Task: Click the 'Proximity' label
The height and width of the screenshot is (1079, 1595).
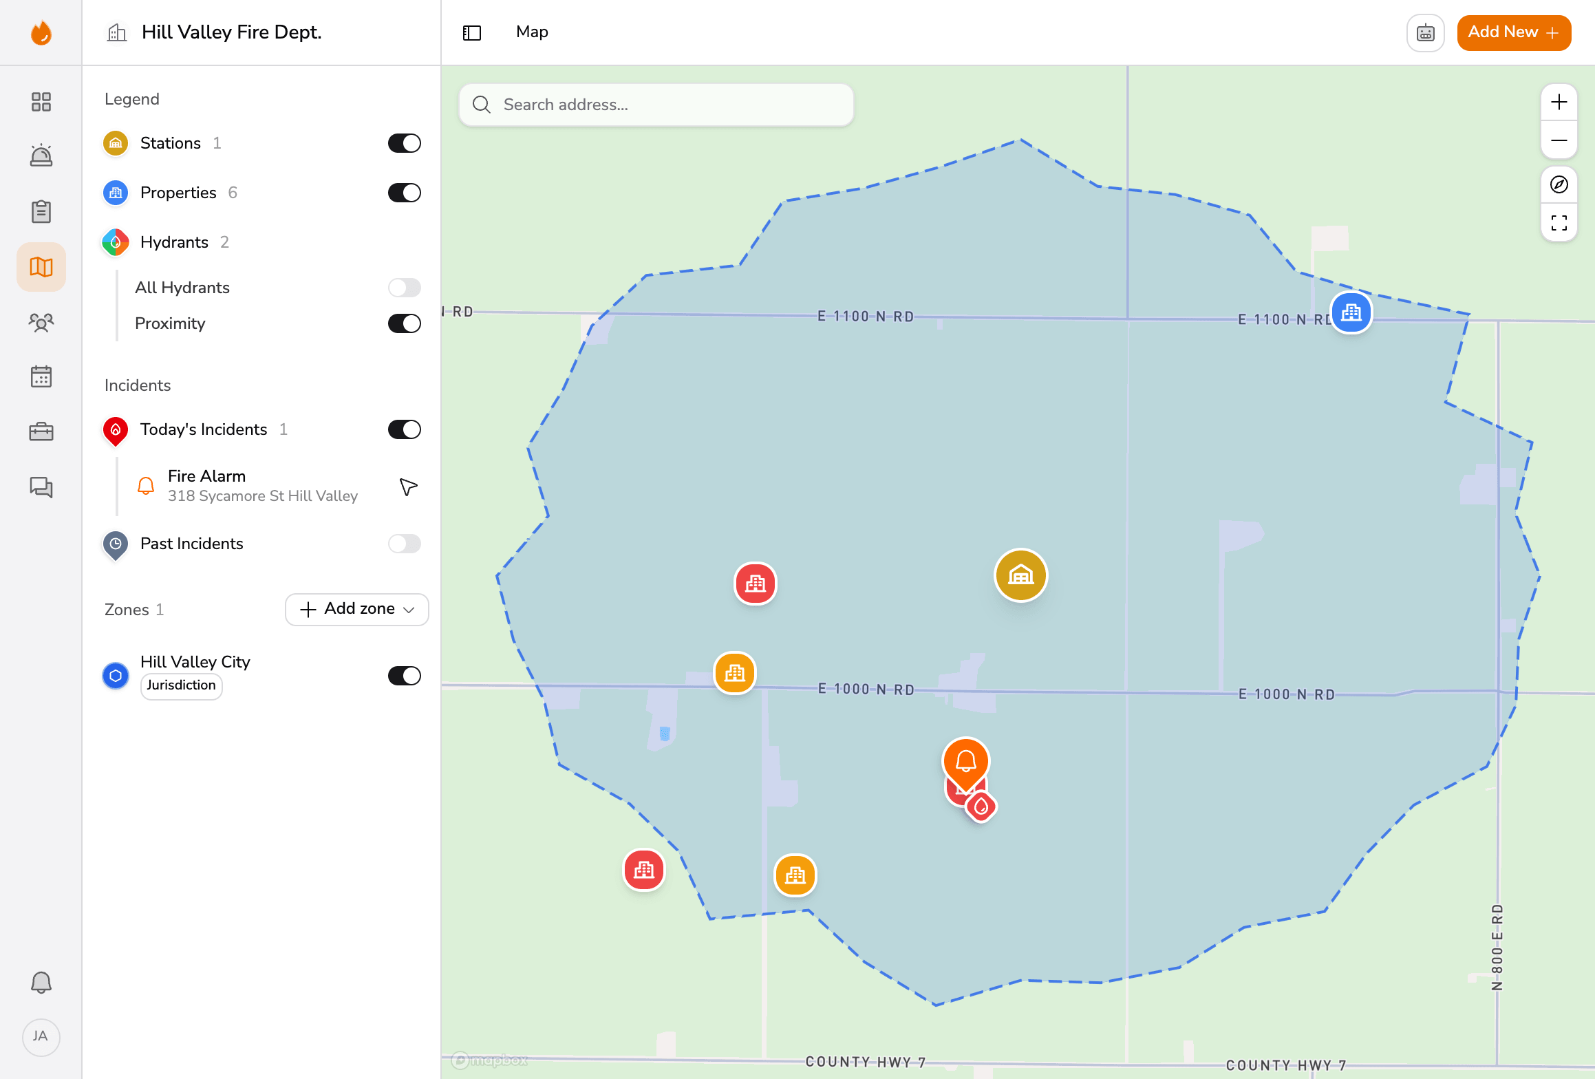Action: coord(170,323)
